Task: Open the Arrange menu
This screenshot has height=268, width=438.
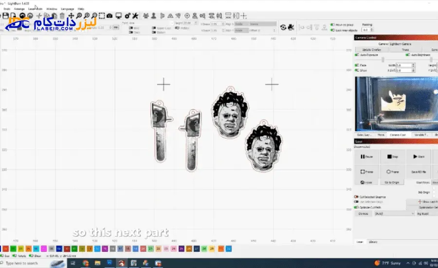Action: tap(19, 9)
